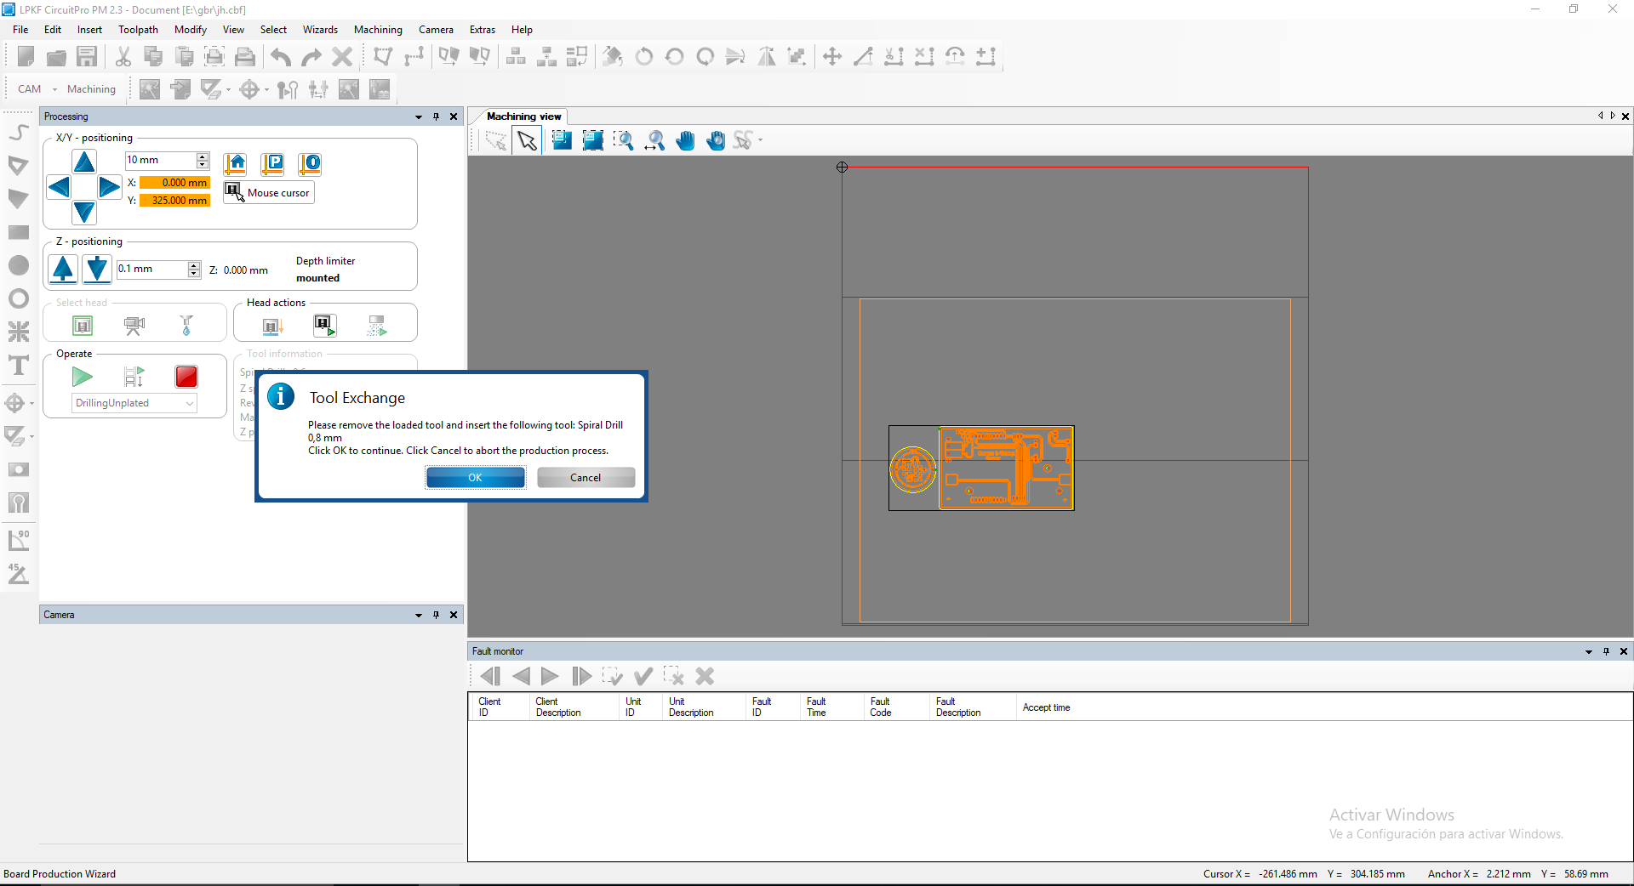Viewport: 1634px width, 886px height.
Task: Jog the head right with the arrow
Action: tap(109, 187)
